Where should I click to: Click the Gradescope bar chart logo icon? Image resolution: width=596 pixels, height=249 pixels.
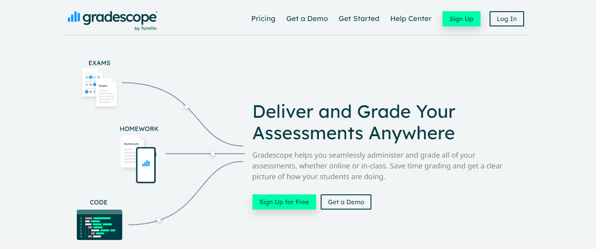pos(74,17)
